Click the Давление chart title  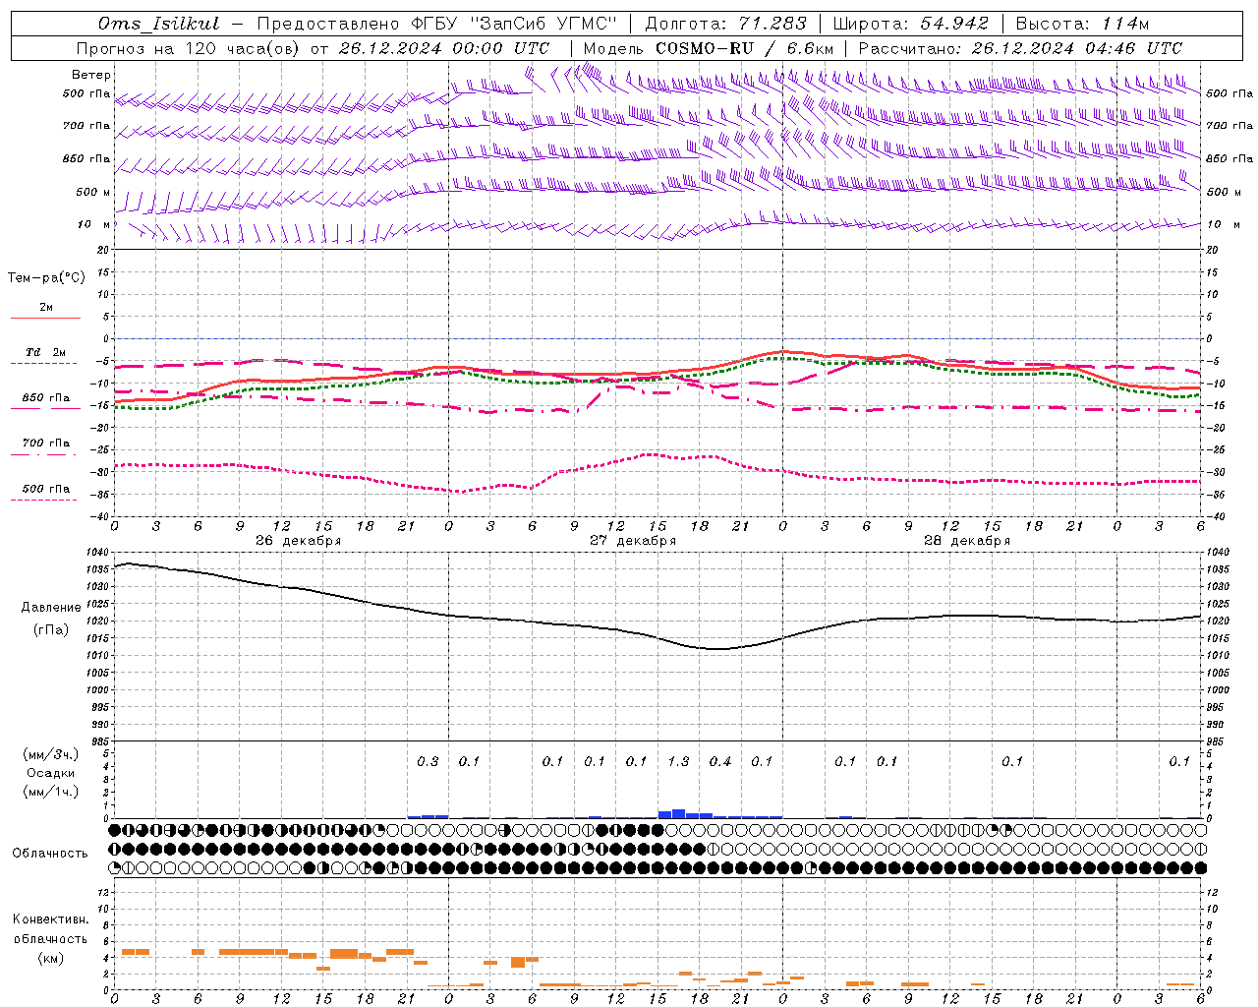[51, 607]
